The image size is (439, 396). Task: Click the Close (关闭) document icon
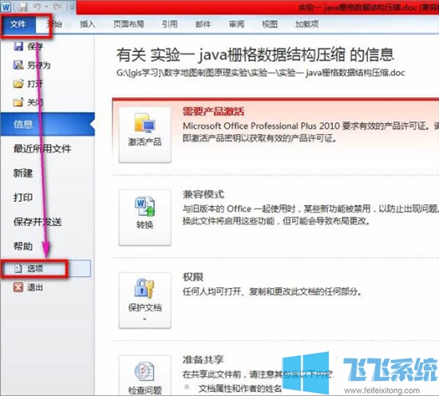18,102
